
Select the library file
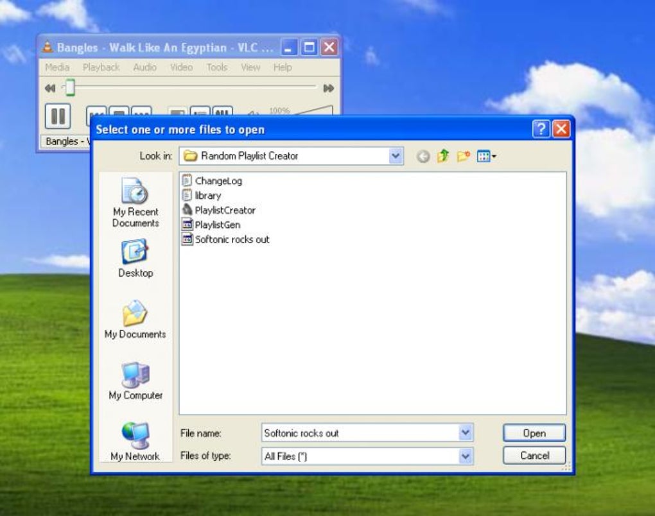pos(202,195)
